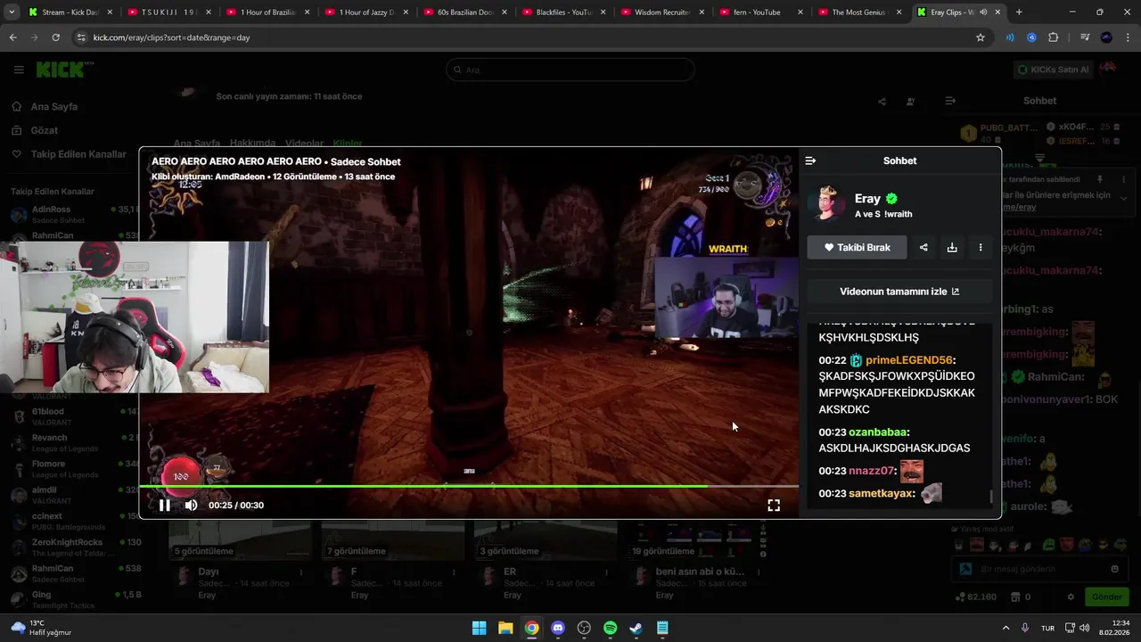Open aimdil channel in sidebar

click(76, 495)
